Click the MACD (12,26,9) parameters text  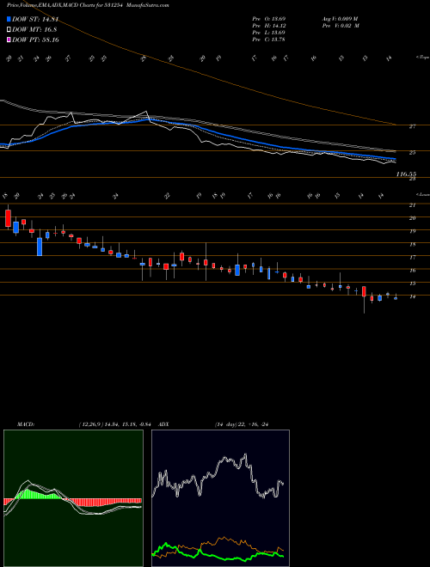[117, 424]
